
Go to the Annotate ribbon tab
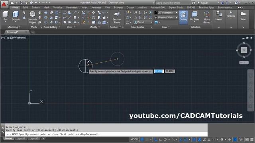96,8
